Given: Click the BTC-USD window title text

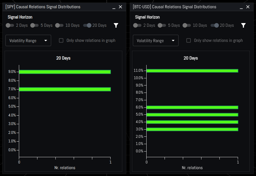Looking at the screenshot, I should [x=175, y=7].
